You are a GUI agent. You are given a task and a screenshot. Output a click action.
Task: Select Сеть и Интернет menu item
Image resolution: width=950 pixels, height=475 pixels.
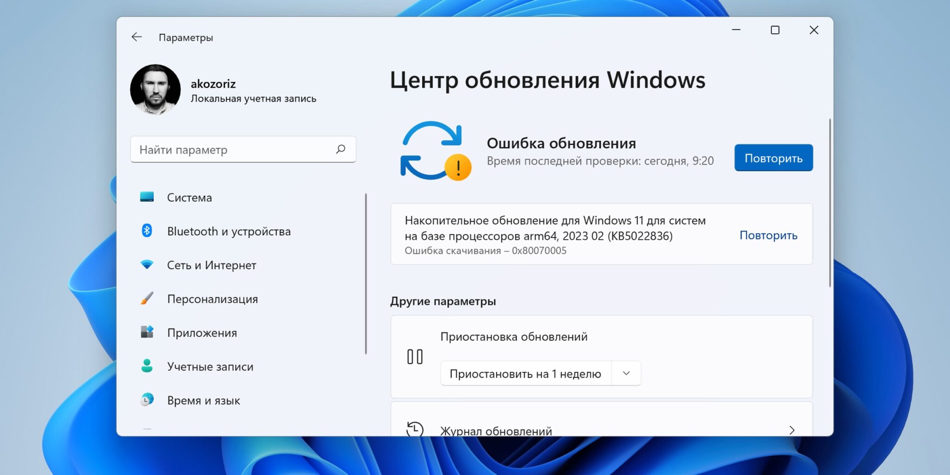click(212, 265)
